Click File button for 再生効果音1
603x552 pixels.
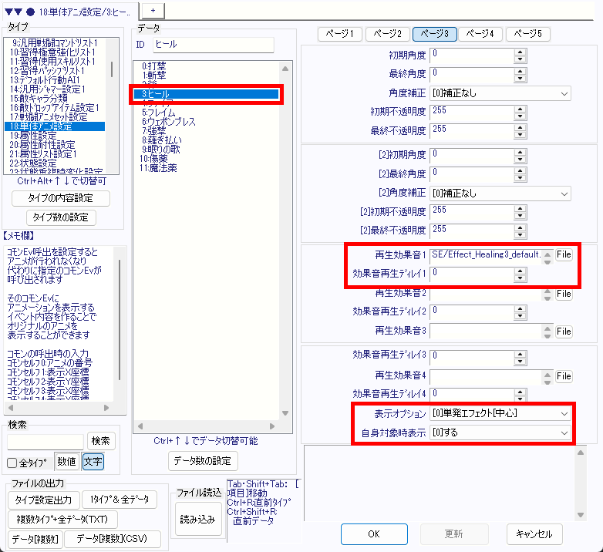coord(564,254)
